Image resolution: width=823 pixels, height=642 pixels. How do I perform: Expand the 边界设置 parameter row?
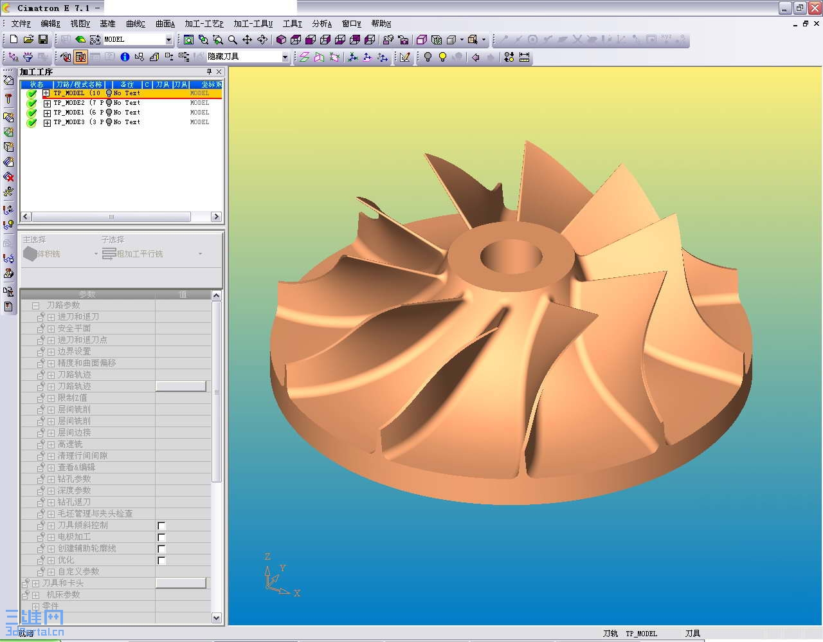51,352
